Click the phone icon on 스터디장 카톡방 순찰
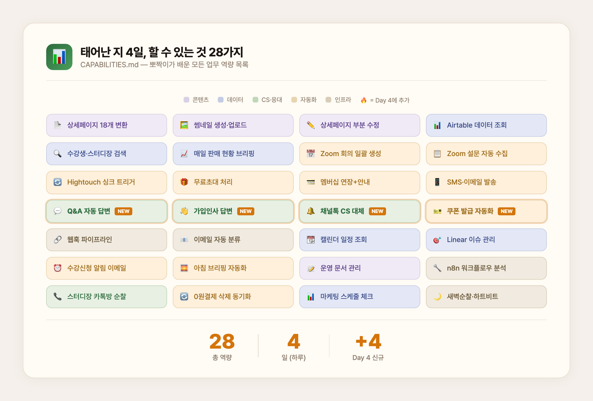This screenshot has width=593, height=401. coord(58,297)
